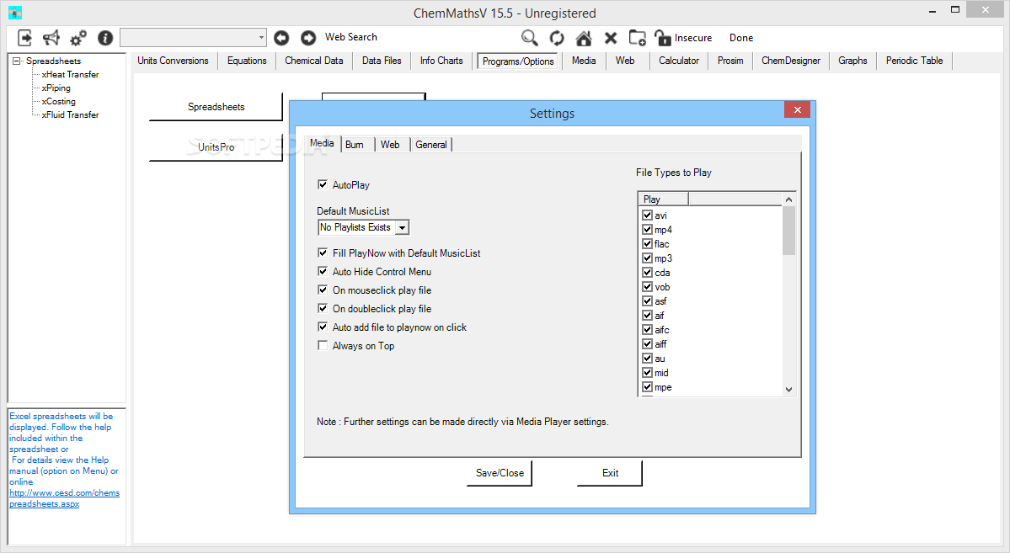1010x553 pixels.
Task: Click the add folder icon
Action: [637, 38]
